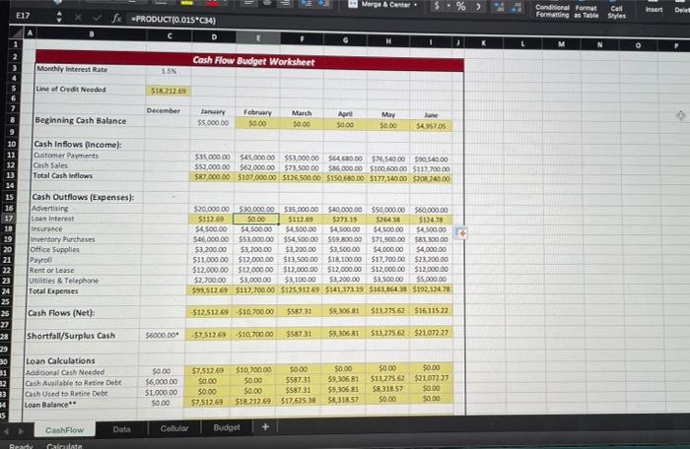Click Merge & Center button

pyautogui.click(x=381, y=4)
